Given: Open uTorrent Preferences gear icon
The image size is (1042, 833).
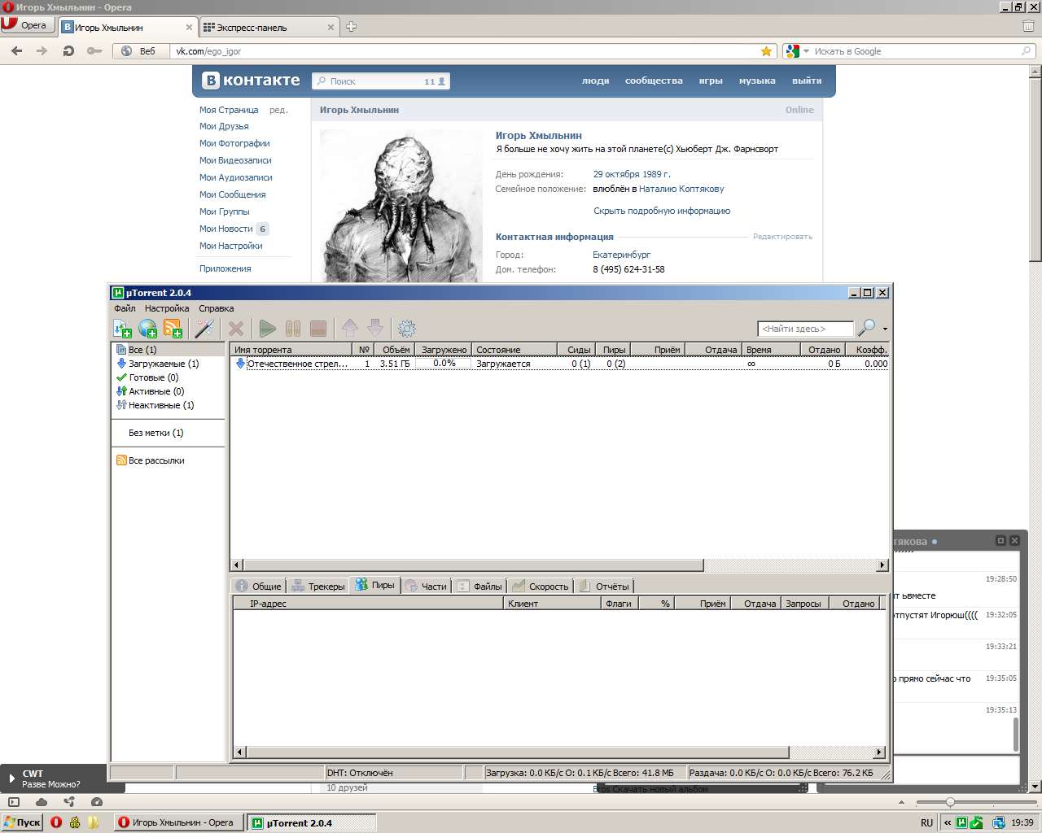Looking at the screenshot, I should click(x=407, y=329).
